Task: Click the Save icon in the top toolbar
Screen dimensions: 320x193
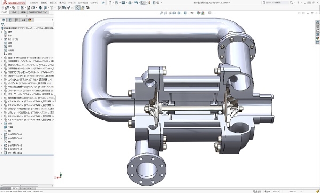Action: 123,3
